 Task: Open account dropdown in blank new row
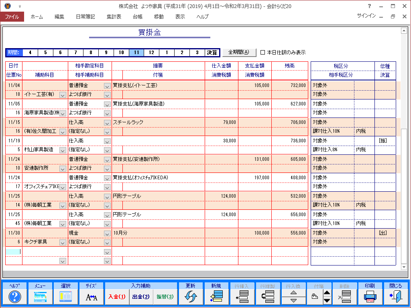click(107, 252)
